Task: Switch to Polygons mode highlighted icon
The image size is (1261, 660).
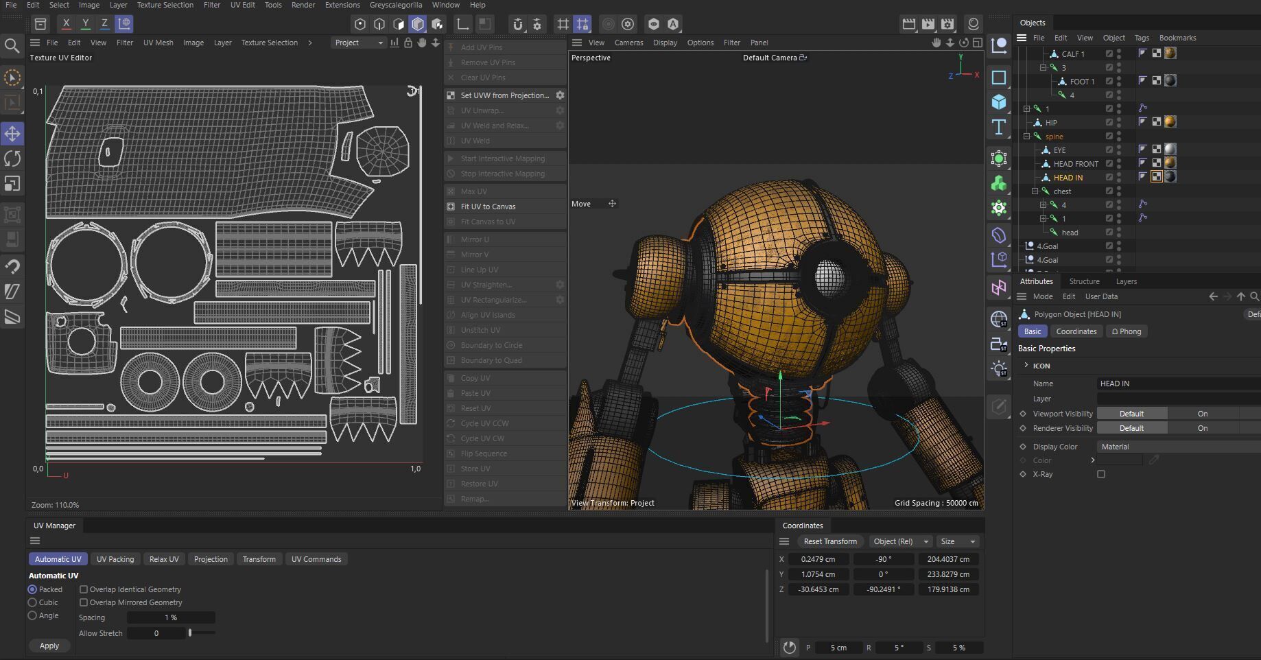Action: tap(418, 24)
